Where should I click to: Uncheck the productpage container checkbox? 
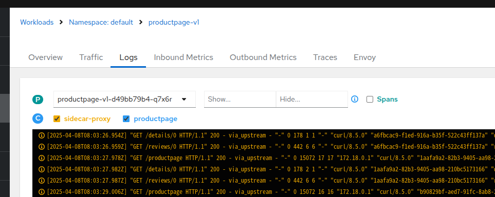tap(126, 119)
